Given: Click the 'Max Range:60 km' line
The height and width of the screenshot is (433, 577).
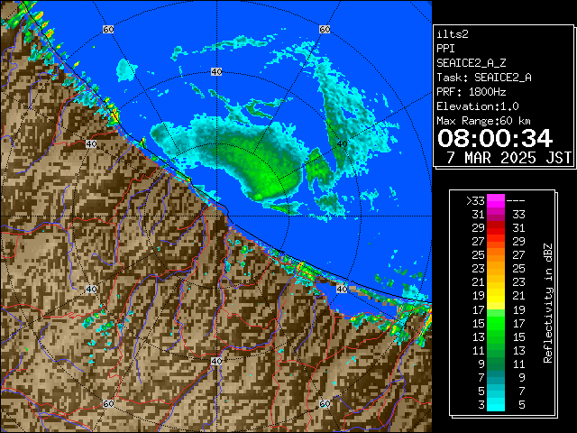Looking at the screenshot, I should (x=483, y=121).
